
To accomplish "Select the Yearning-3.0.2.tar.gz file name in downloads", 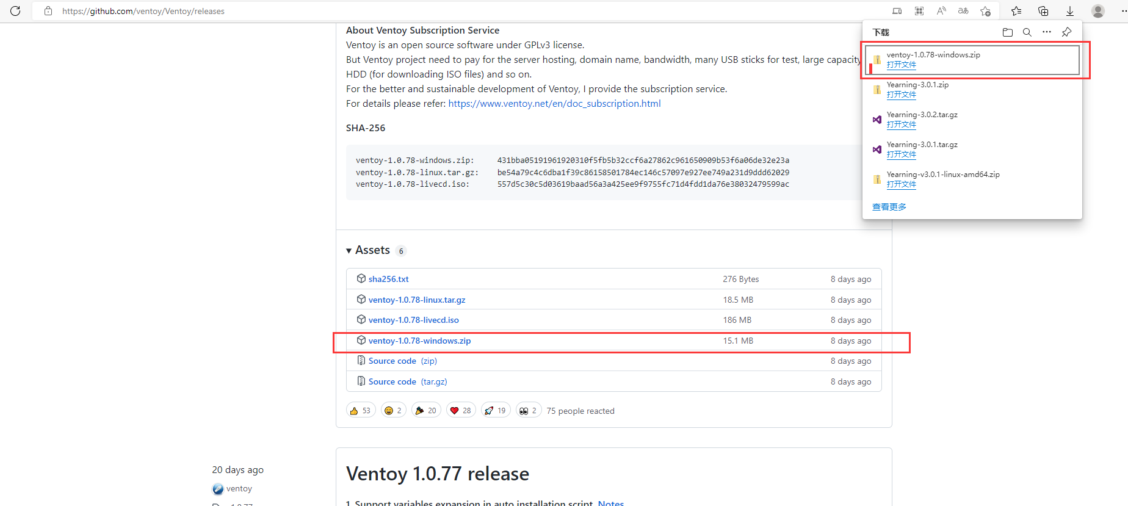I will tap(922, 115).
